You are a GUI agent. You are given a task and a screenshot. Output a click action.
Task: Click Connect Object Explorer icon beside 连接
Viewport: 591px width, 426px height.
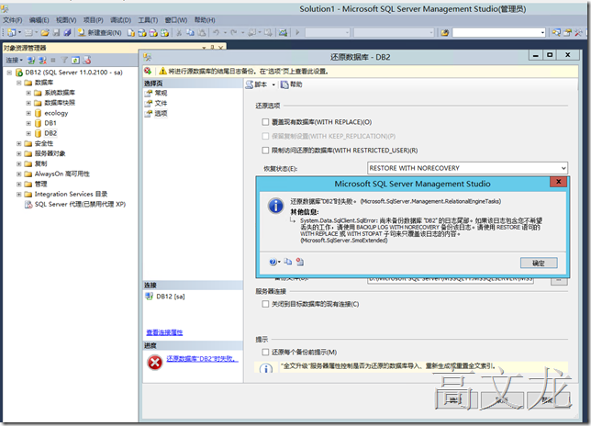pyautogui.click(x=31, y=60)
